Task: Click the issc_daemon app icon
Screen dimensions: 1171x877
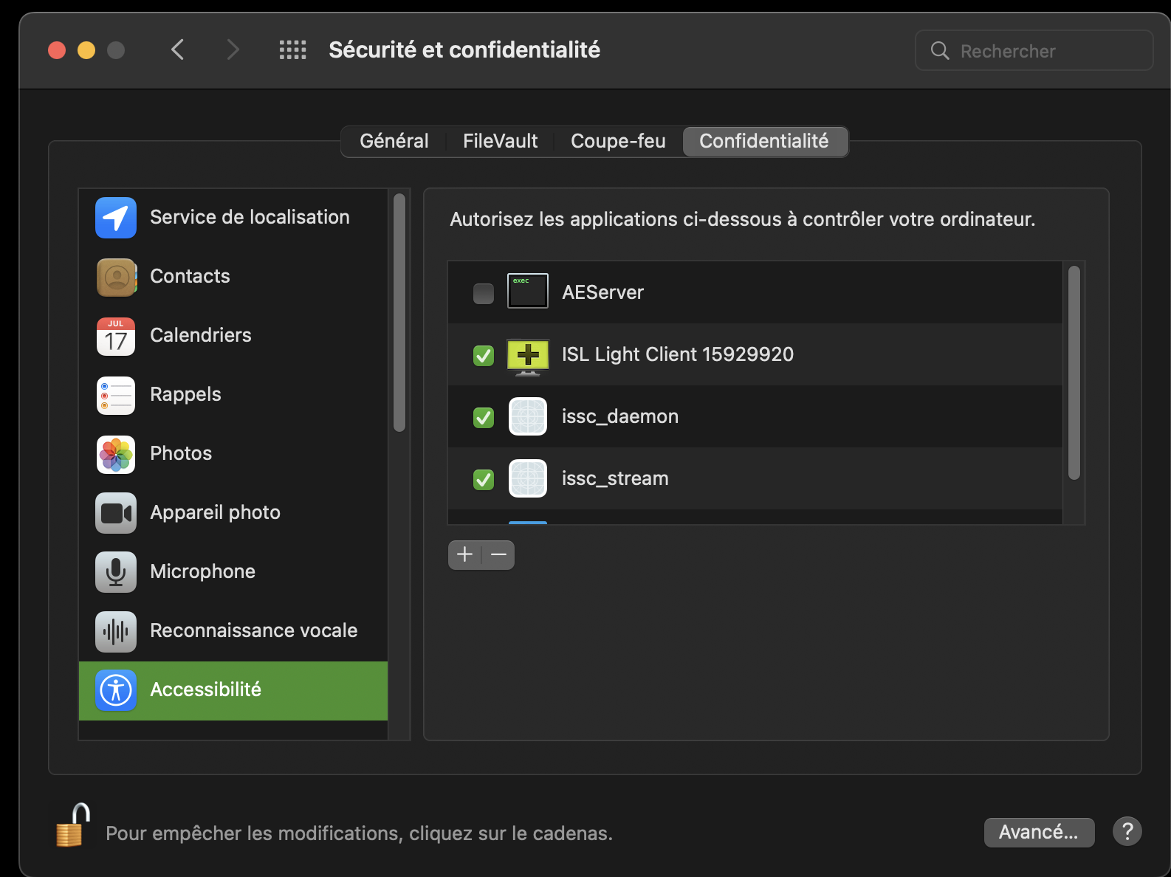Action: click(x=528, y=416)
